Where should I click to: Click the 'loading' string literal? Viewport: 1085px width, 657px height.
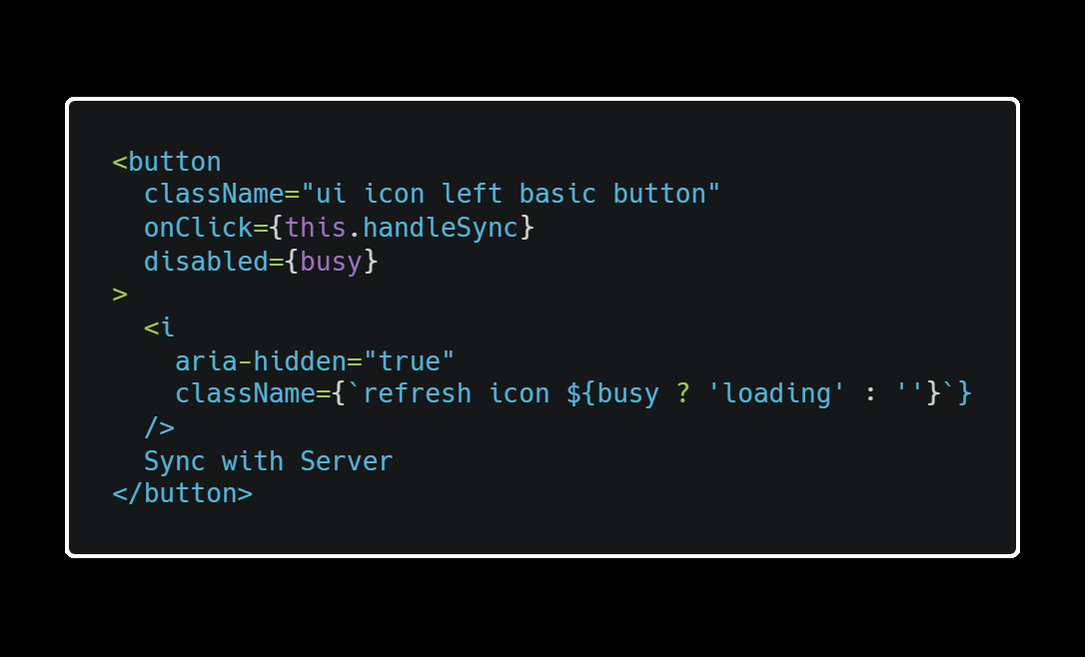pyautogui.click(x=776, y=393)
